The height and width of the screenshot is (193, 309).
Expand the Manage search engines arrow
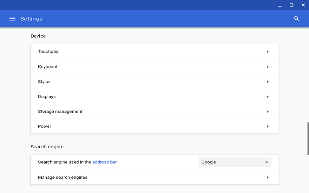pos(268,178)
